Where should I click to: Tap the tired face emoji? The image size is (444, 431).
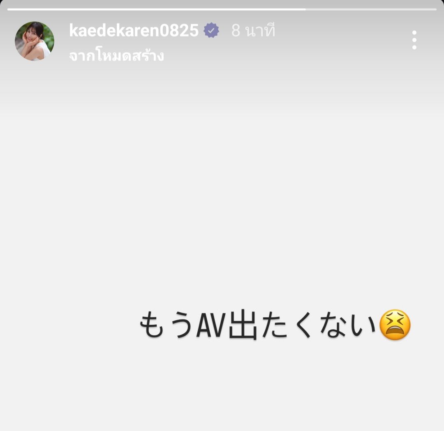click(395, 324)
